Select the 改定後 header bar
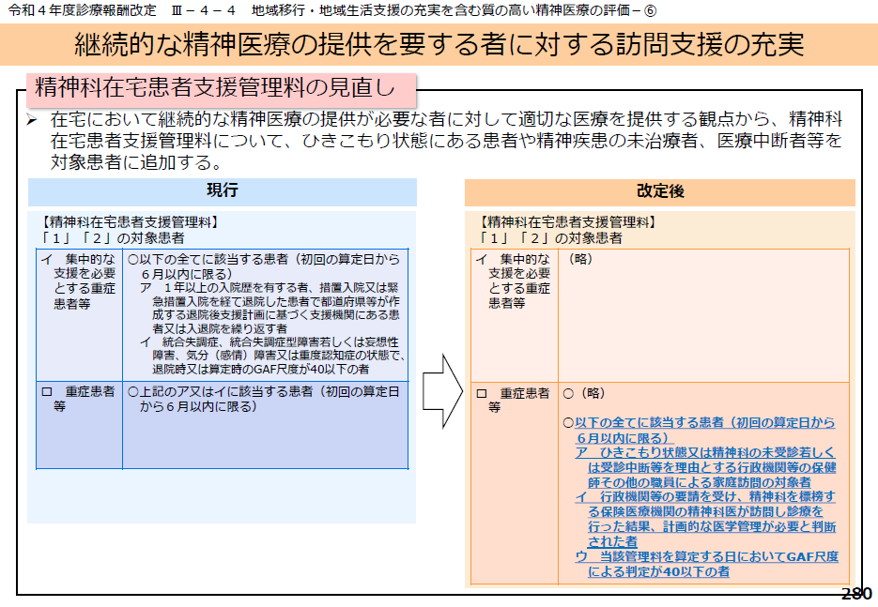Viewport: 878px width, 607px height. (x=659, y=192)
